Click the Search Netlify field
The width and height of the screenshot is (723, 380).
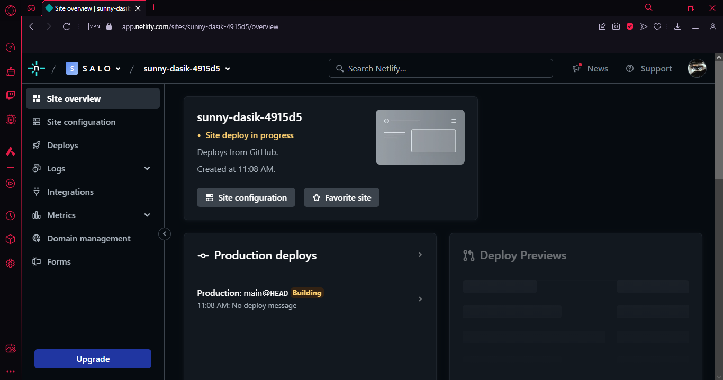click(441, 68)
